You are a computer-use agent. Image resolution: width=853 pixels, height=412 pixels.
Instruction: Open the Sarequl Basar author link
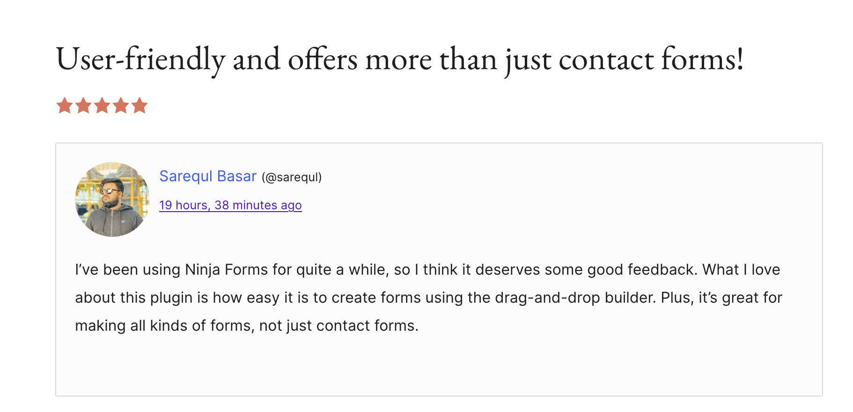click(x=208, y=176)
